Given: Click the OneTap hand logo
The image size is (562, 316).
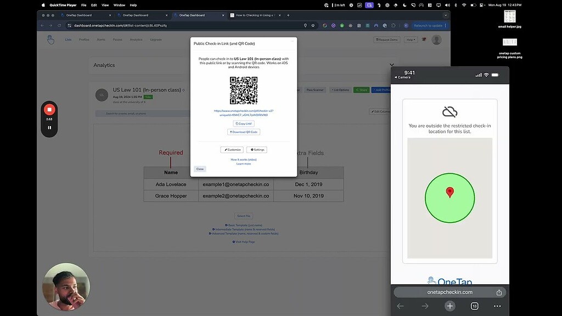Looking at the screenshot, I should tap(50, 39).
